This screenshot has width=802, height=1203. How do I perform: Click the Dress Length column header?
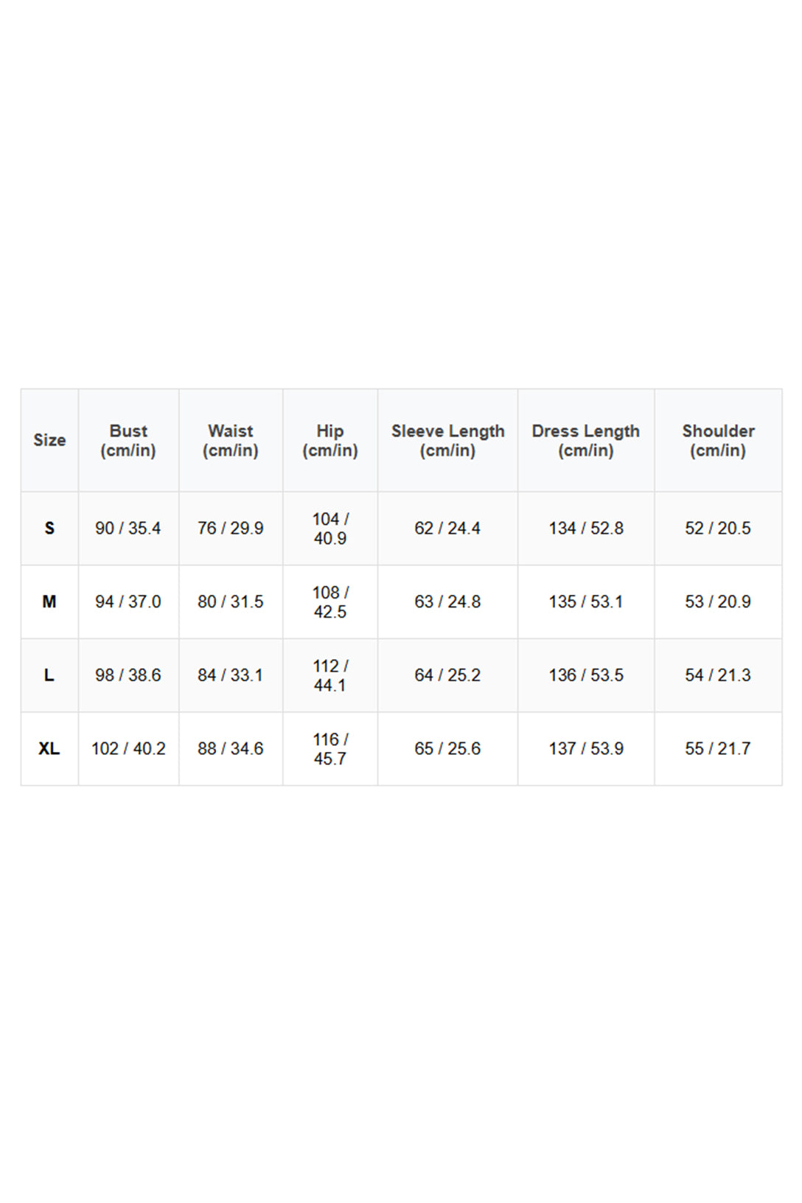click(x=586, y=440)
